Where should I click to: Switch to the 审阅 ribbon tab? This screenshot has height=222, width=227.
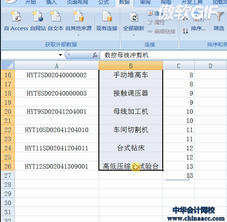145,2
